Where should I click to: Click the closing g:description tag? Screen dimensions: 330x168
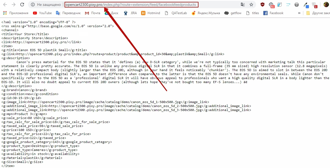click(17, 86)
